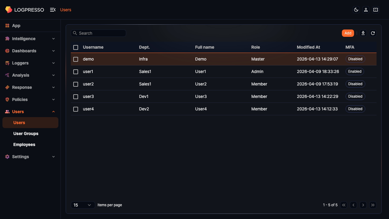Click the orange Add button

click(348, 33)
